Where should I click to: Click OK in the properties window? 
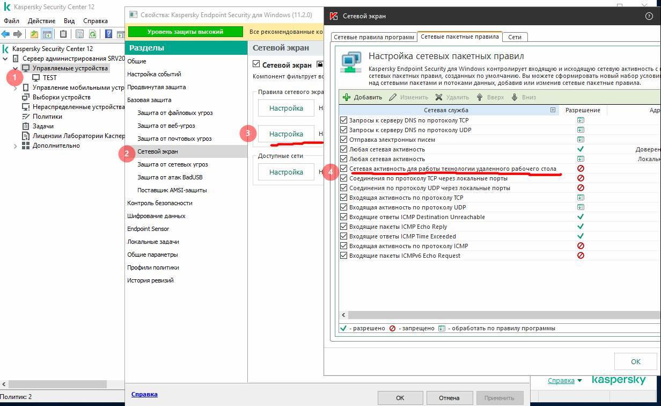click(x=400, y=398)
